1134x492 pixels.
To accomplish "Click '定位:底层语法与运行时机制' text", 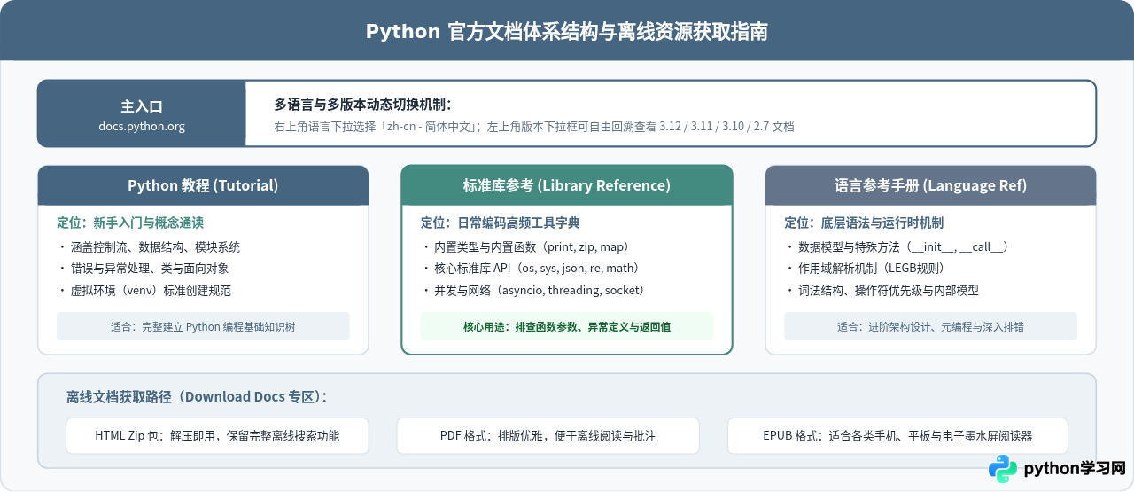I will (x=864, y=223).
